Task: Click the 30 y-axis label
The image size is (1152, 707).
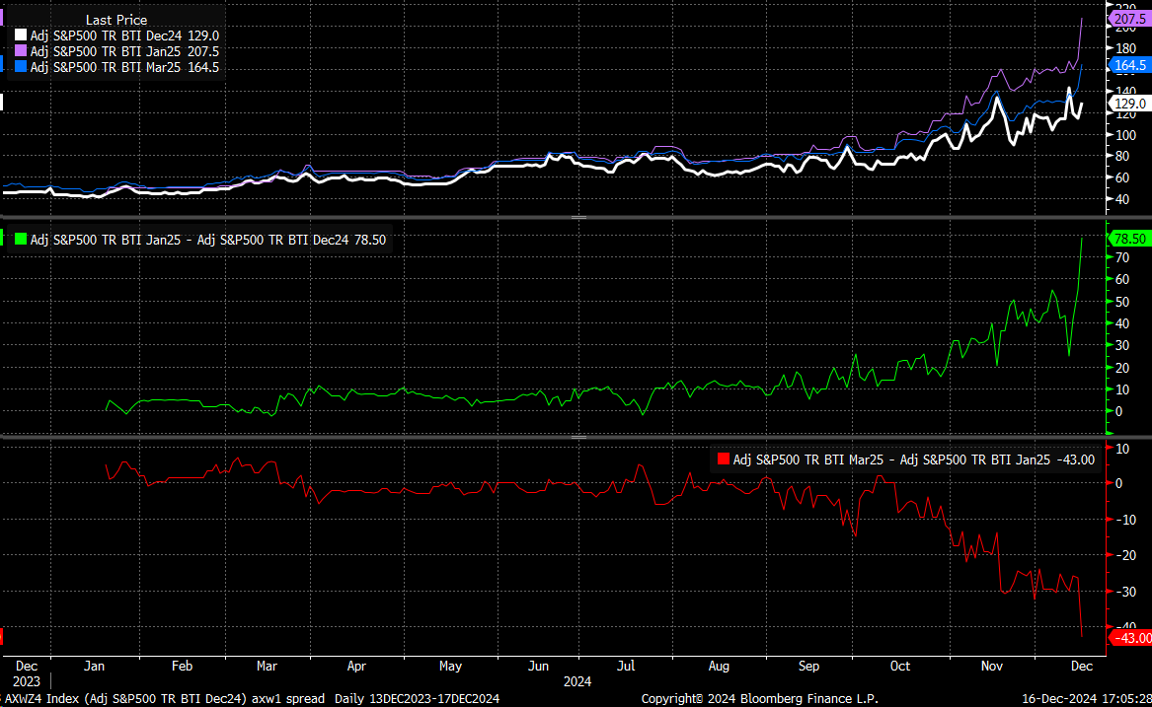Action: pyautogui.click(x=1122, y=346)
